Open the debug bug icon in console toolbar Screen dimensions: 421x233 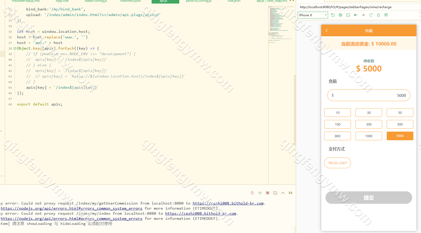(x=252, y=193)
